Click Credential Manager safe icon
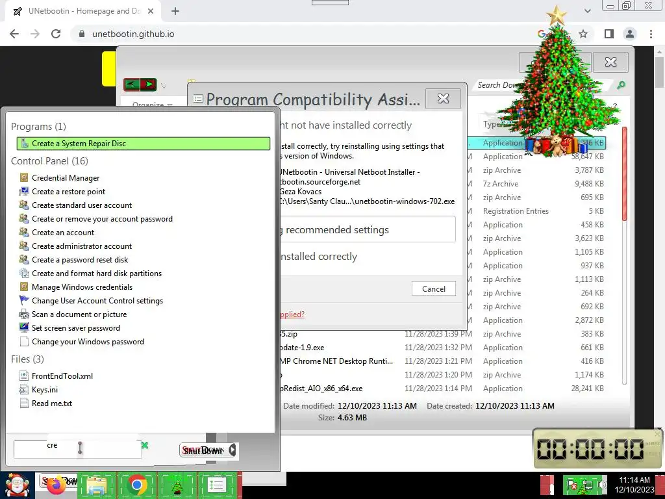 pyautogui.click(x=24, y=178)
